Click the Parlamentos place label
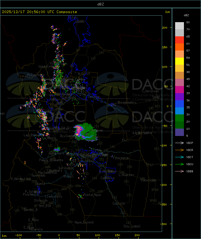201x239 pixels. 47,173
